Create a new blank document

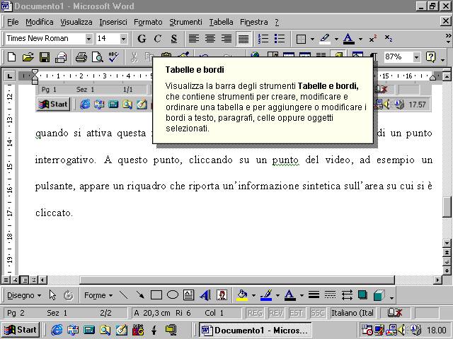[11, 57]
